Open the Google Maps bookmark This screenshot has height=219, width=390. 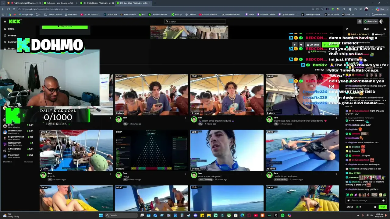(26, 15)
